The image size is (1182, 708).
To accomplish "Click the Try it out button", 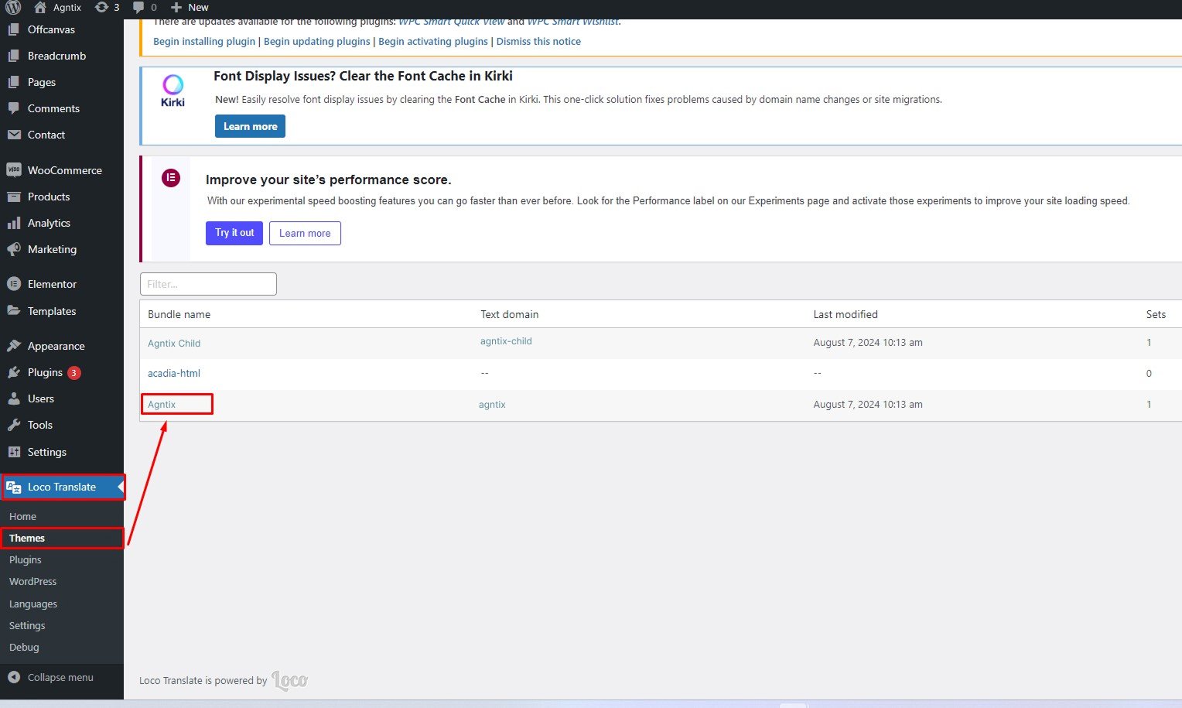I will point(234,233).
